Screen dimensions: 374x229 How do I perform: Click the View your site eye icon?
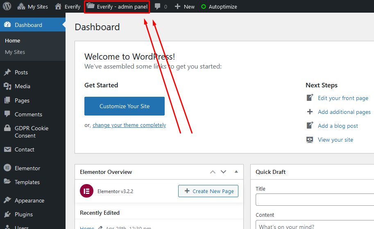(x=310, y=140)
